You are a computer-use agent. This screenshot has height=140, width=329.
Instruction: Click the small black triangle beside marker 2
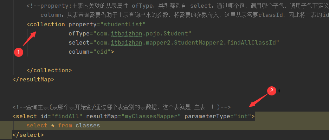(279, 91)
